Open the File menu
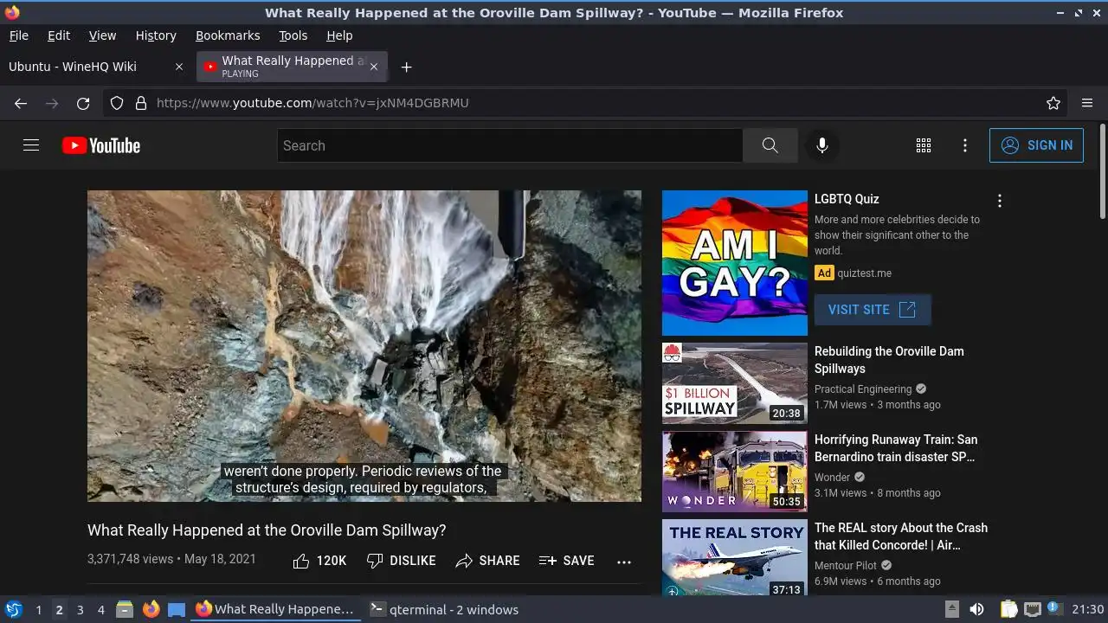1108x623 pixels. [x=19, y=35]
